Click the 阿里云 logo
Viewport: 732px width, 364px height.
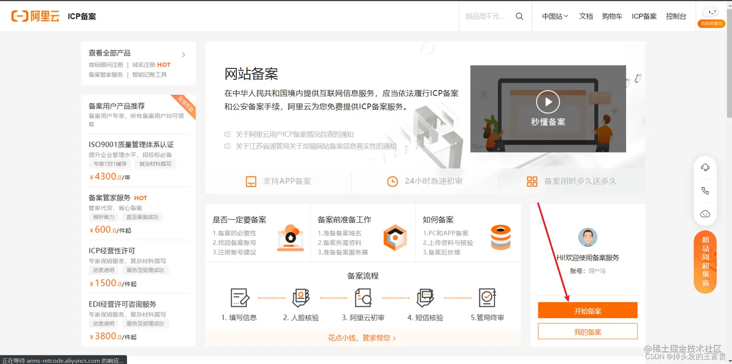click(x=35, y=15)
